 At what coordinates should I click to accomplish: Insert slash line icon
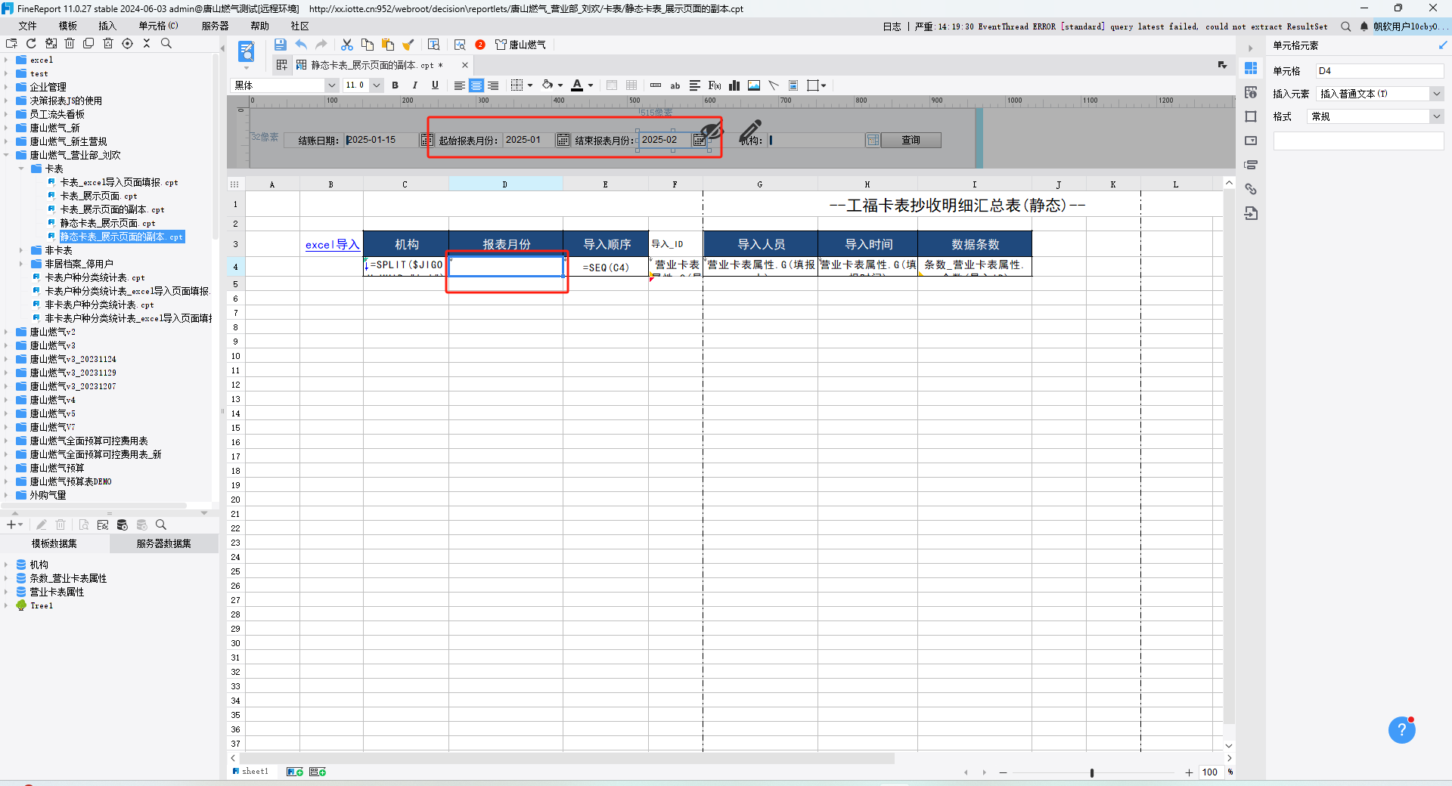point(774,85)
